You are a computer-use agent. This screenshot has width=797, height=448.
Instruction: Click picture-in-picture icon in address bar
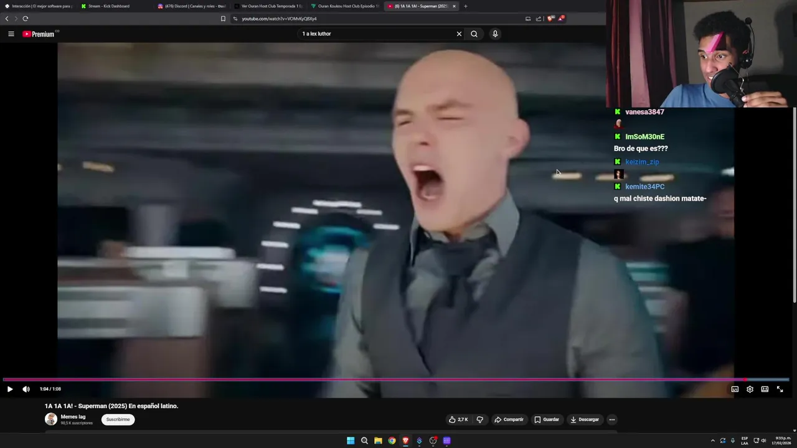[x=528, y=19]
